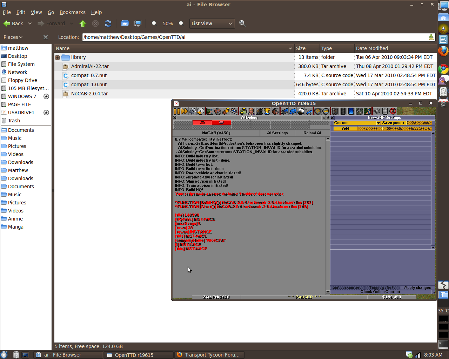Open OpenTTD station list icon
Image resolution: width=449 pixels, height=359 pixels.
point(234,111)
